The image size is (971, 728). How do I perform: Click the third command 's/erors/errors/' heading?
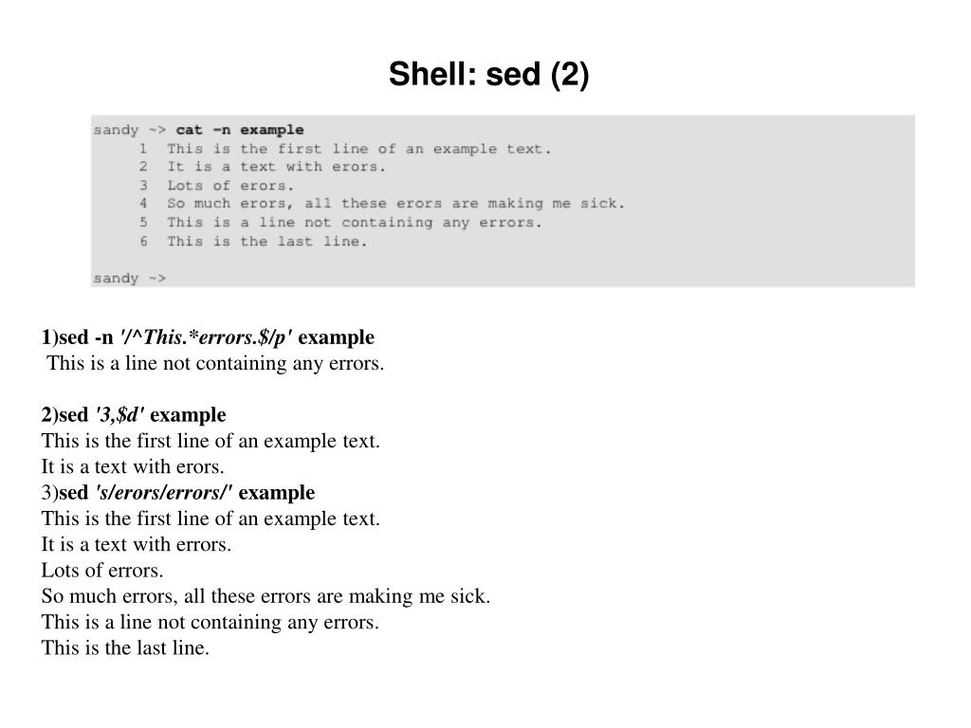(x=178, y=493)
